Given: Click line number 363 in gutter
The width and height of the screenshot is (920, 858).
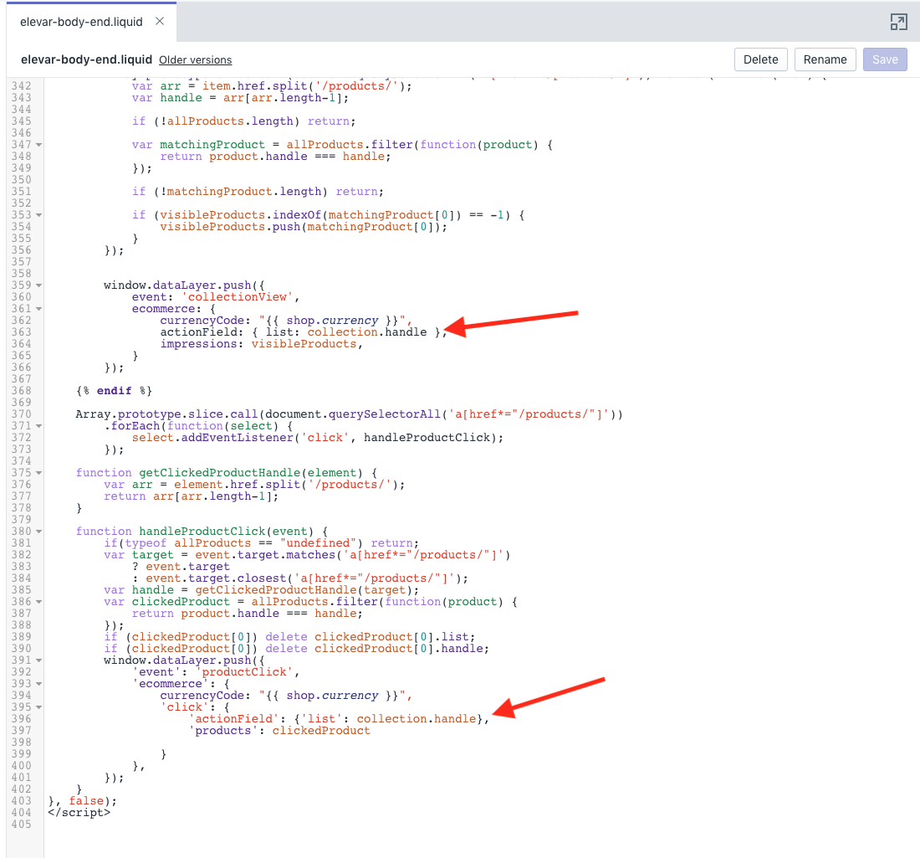Looking at the screenshot, I should pos(21,332).
